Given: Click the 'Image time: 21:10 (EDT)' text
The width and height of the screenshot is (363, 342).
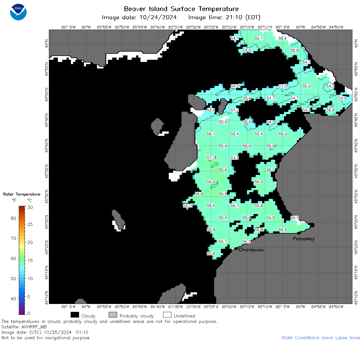Looking at the screenshot, I should [x=224, y=17].
